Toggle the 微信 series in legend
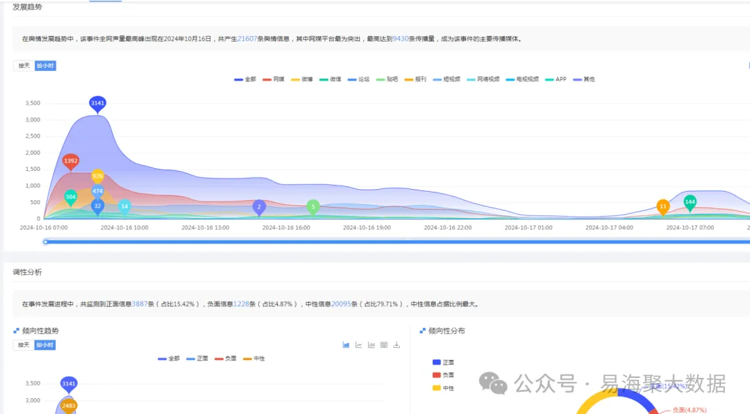 (330, 79)
